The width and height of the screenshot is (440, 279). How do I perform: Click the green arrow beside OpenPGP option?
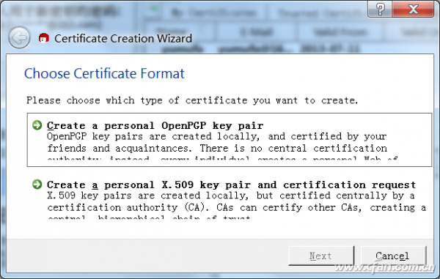click(37, 125)
